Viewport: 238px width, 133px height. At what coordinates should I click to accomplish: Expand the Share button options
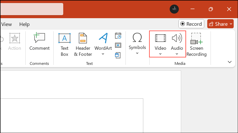coord(231,24)
